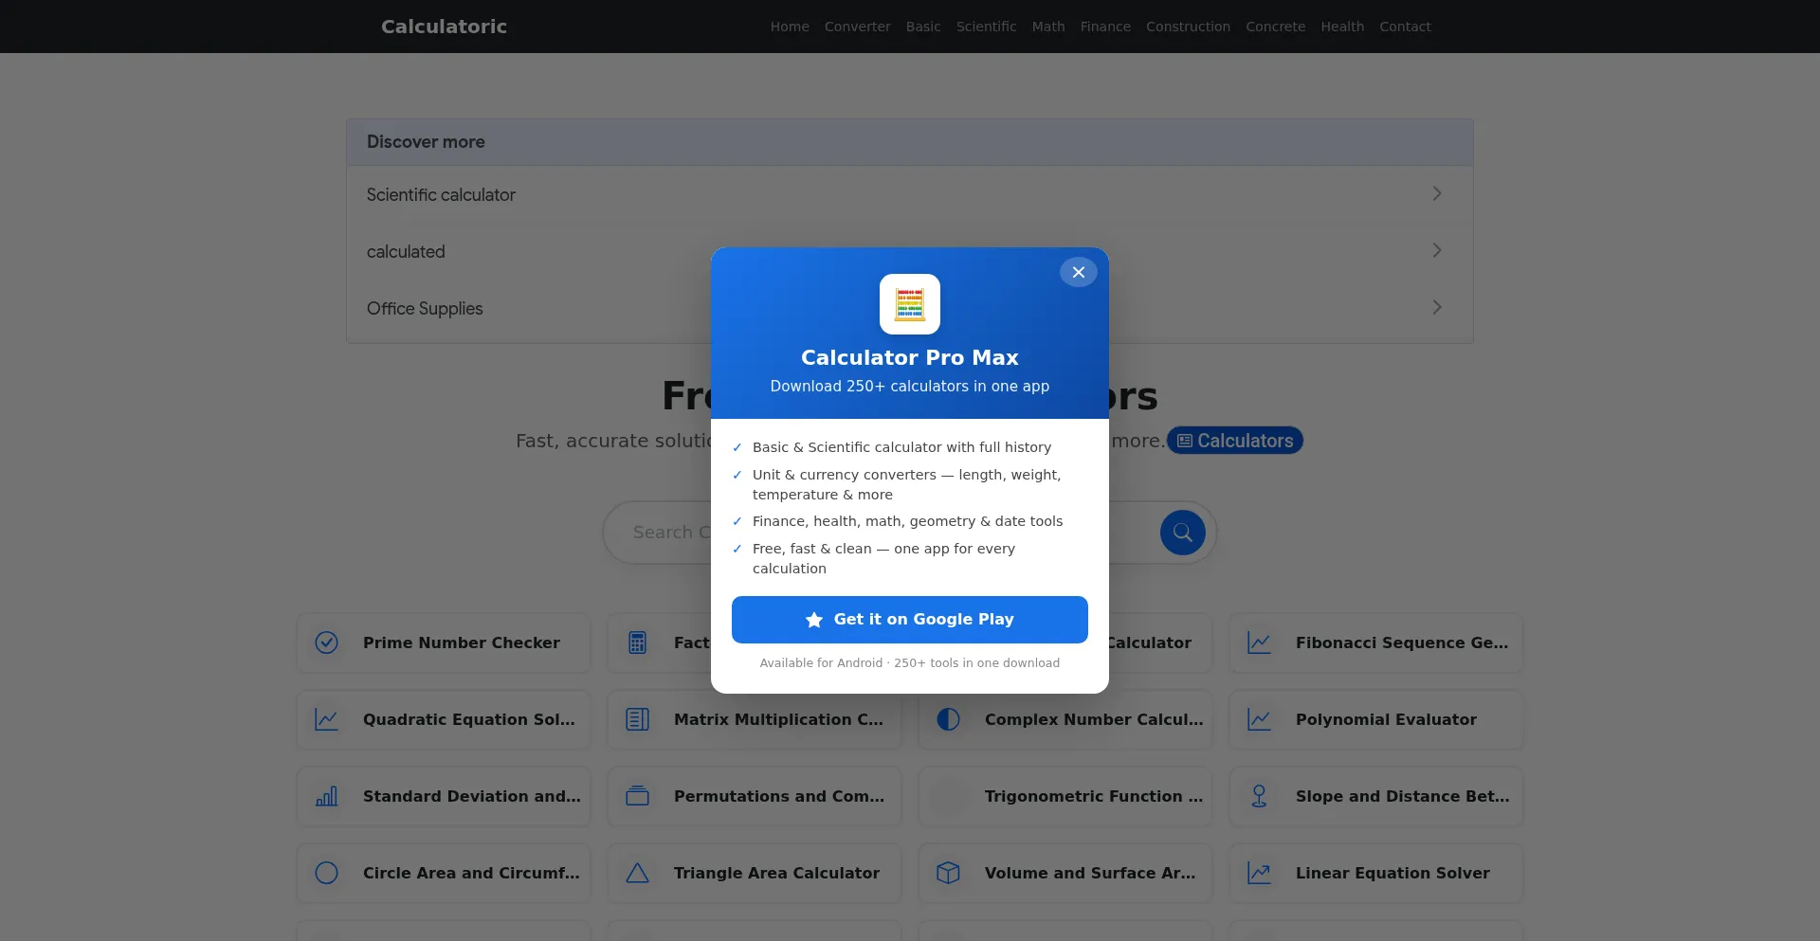Open the Finance menu item

[x=1105, y=27]
